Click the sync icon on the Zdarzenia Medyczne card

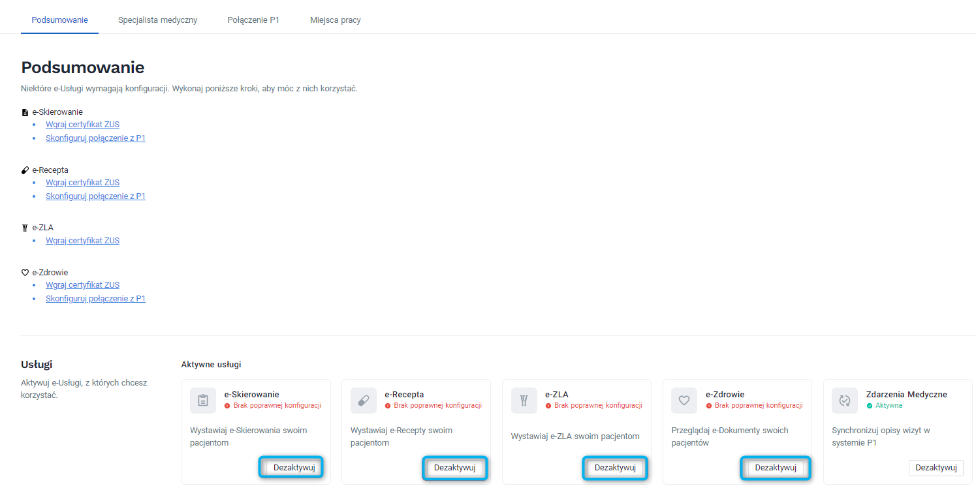coord(845,400)
